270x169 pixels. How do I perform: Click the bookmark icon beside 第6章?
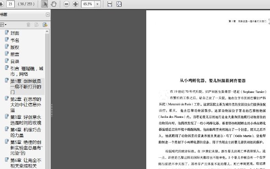tap(7, 160)
